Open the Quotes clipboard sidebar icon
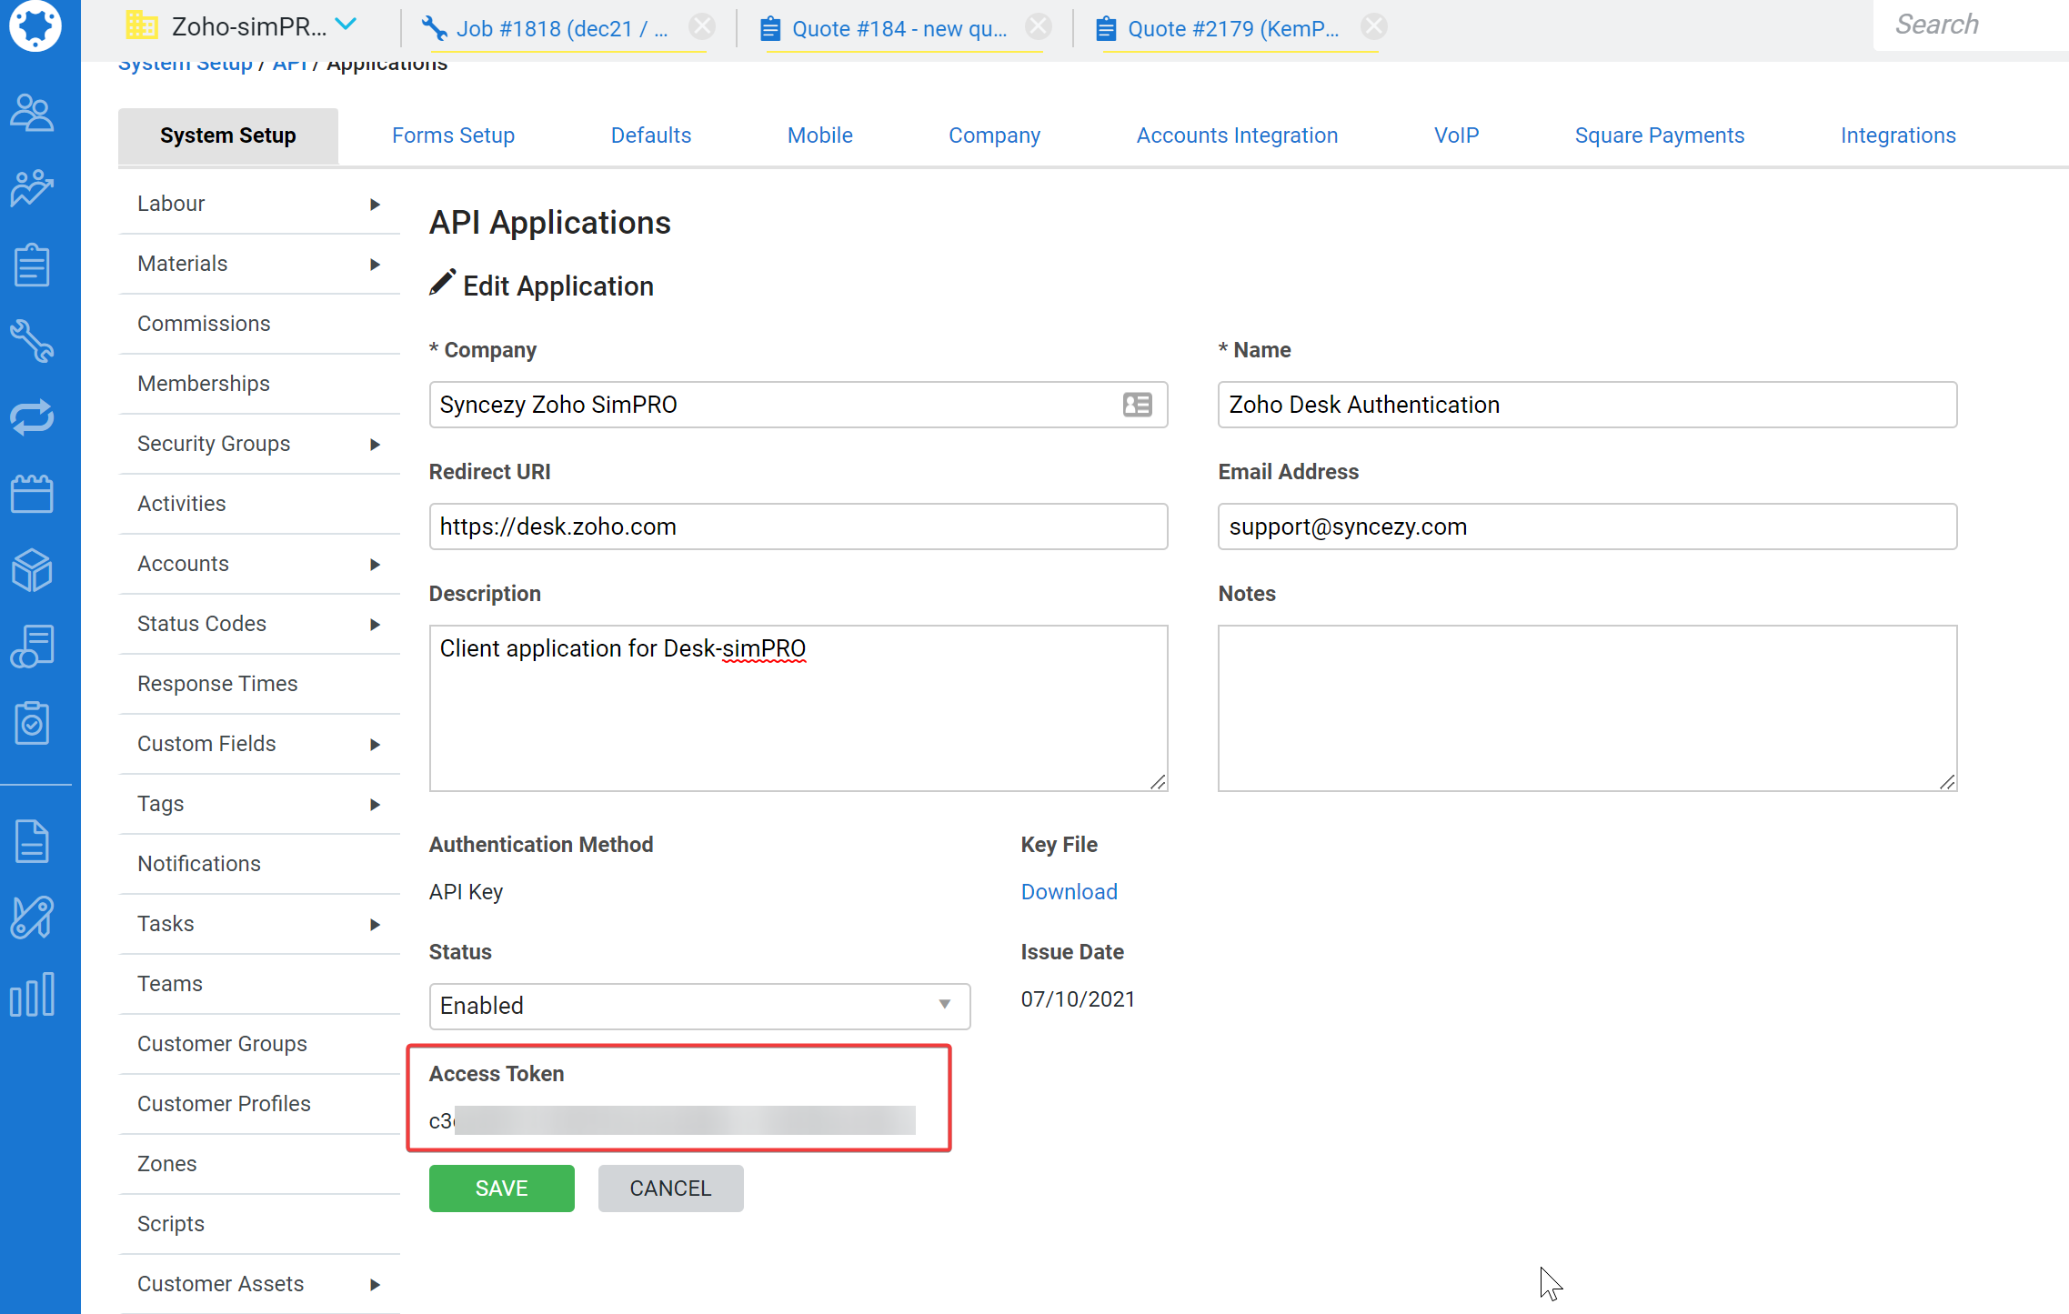Screen dimensions: 2069x1314 (33, 265)
